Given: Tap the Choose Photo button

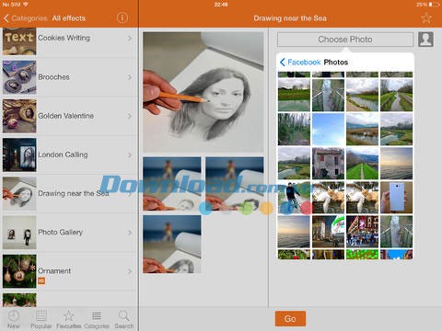Looking at the screenshot, I should click(x=345, y=40).
